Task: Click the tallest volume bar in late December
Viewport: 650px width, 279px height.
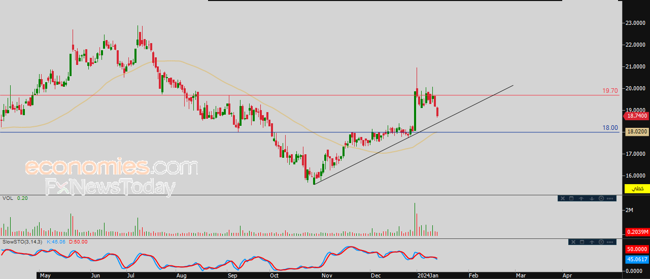Action: point(415,219)
